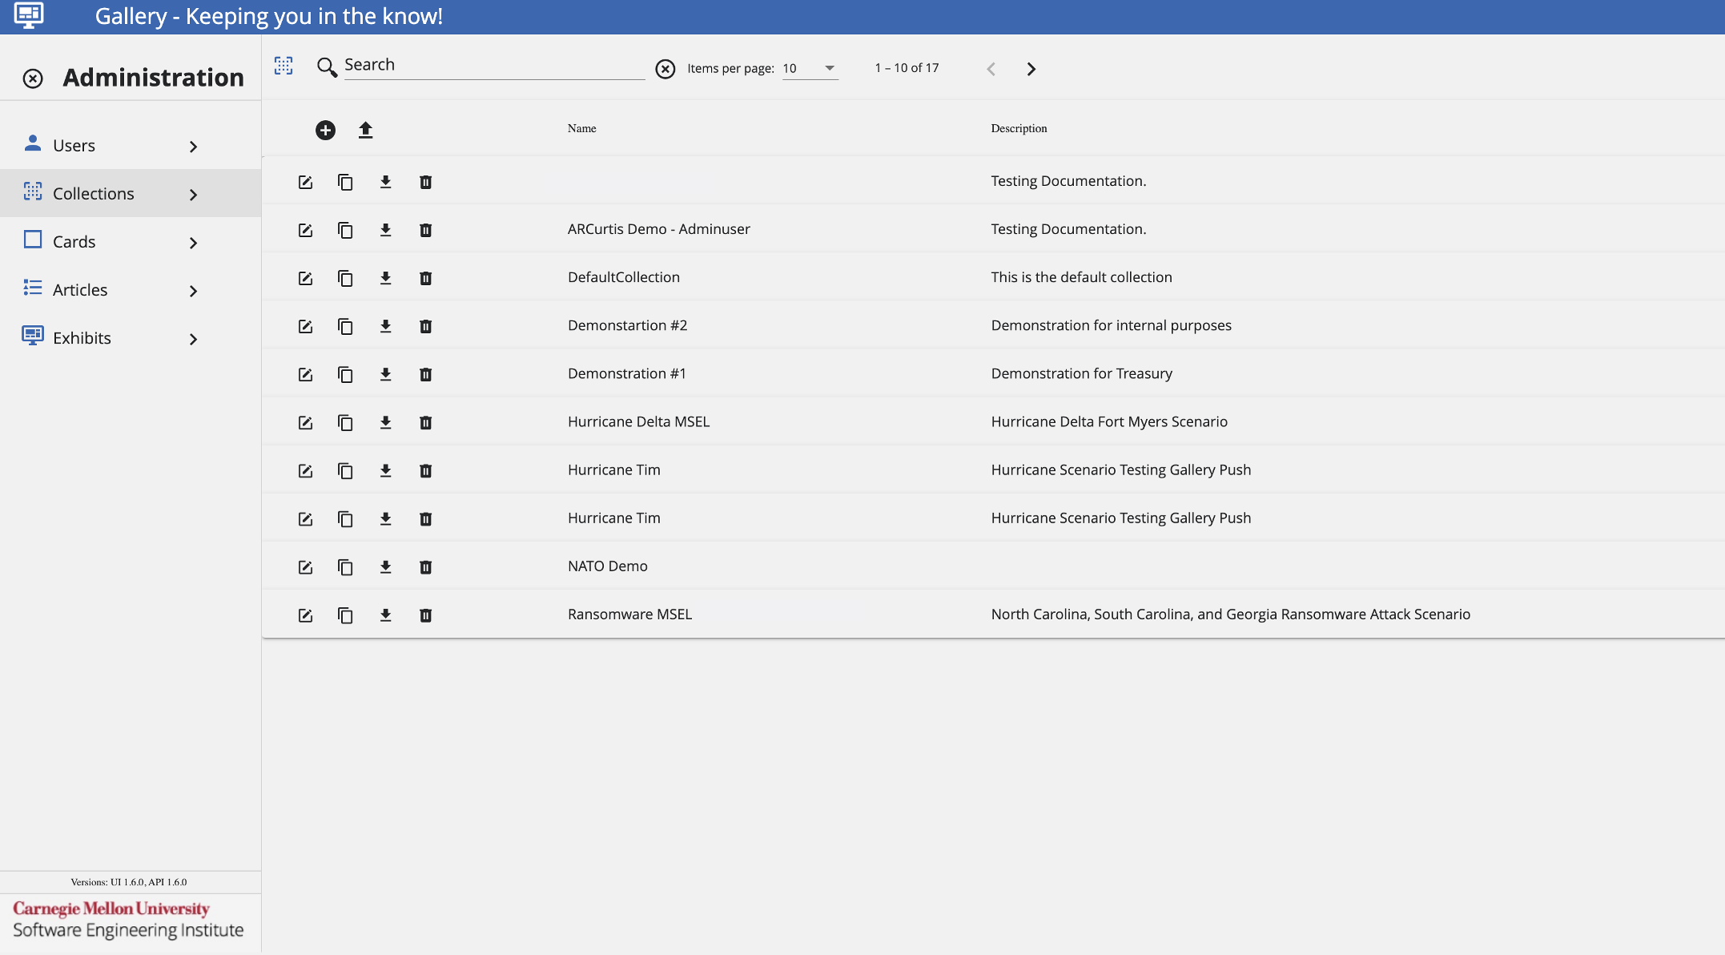Click the download icon for NATO Demo
This screenshot has height=955, width=1725.
(x=385, y=566)
